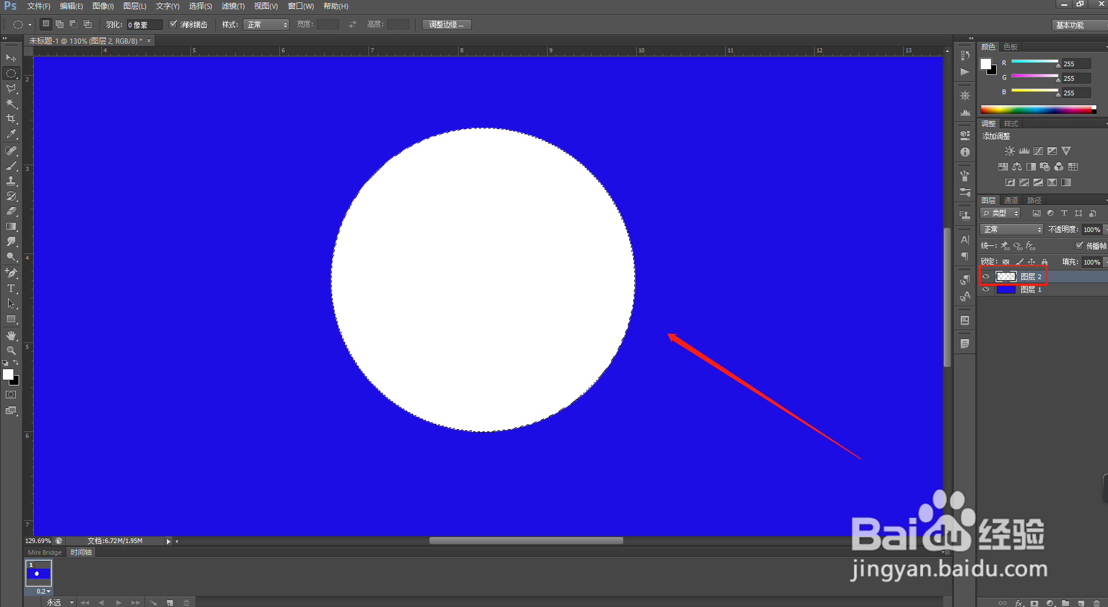Select the Zoom tool
Viewport: 1108px width, 607px height.
(11, 351)
